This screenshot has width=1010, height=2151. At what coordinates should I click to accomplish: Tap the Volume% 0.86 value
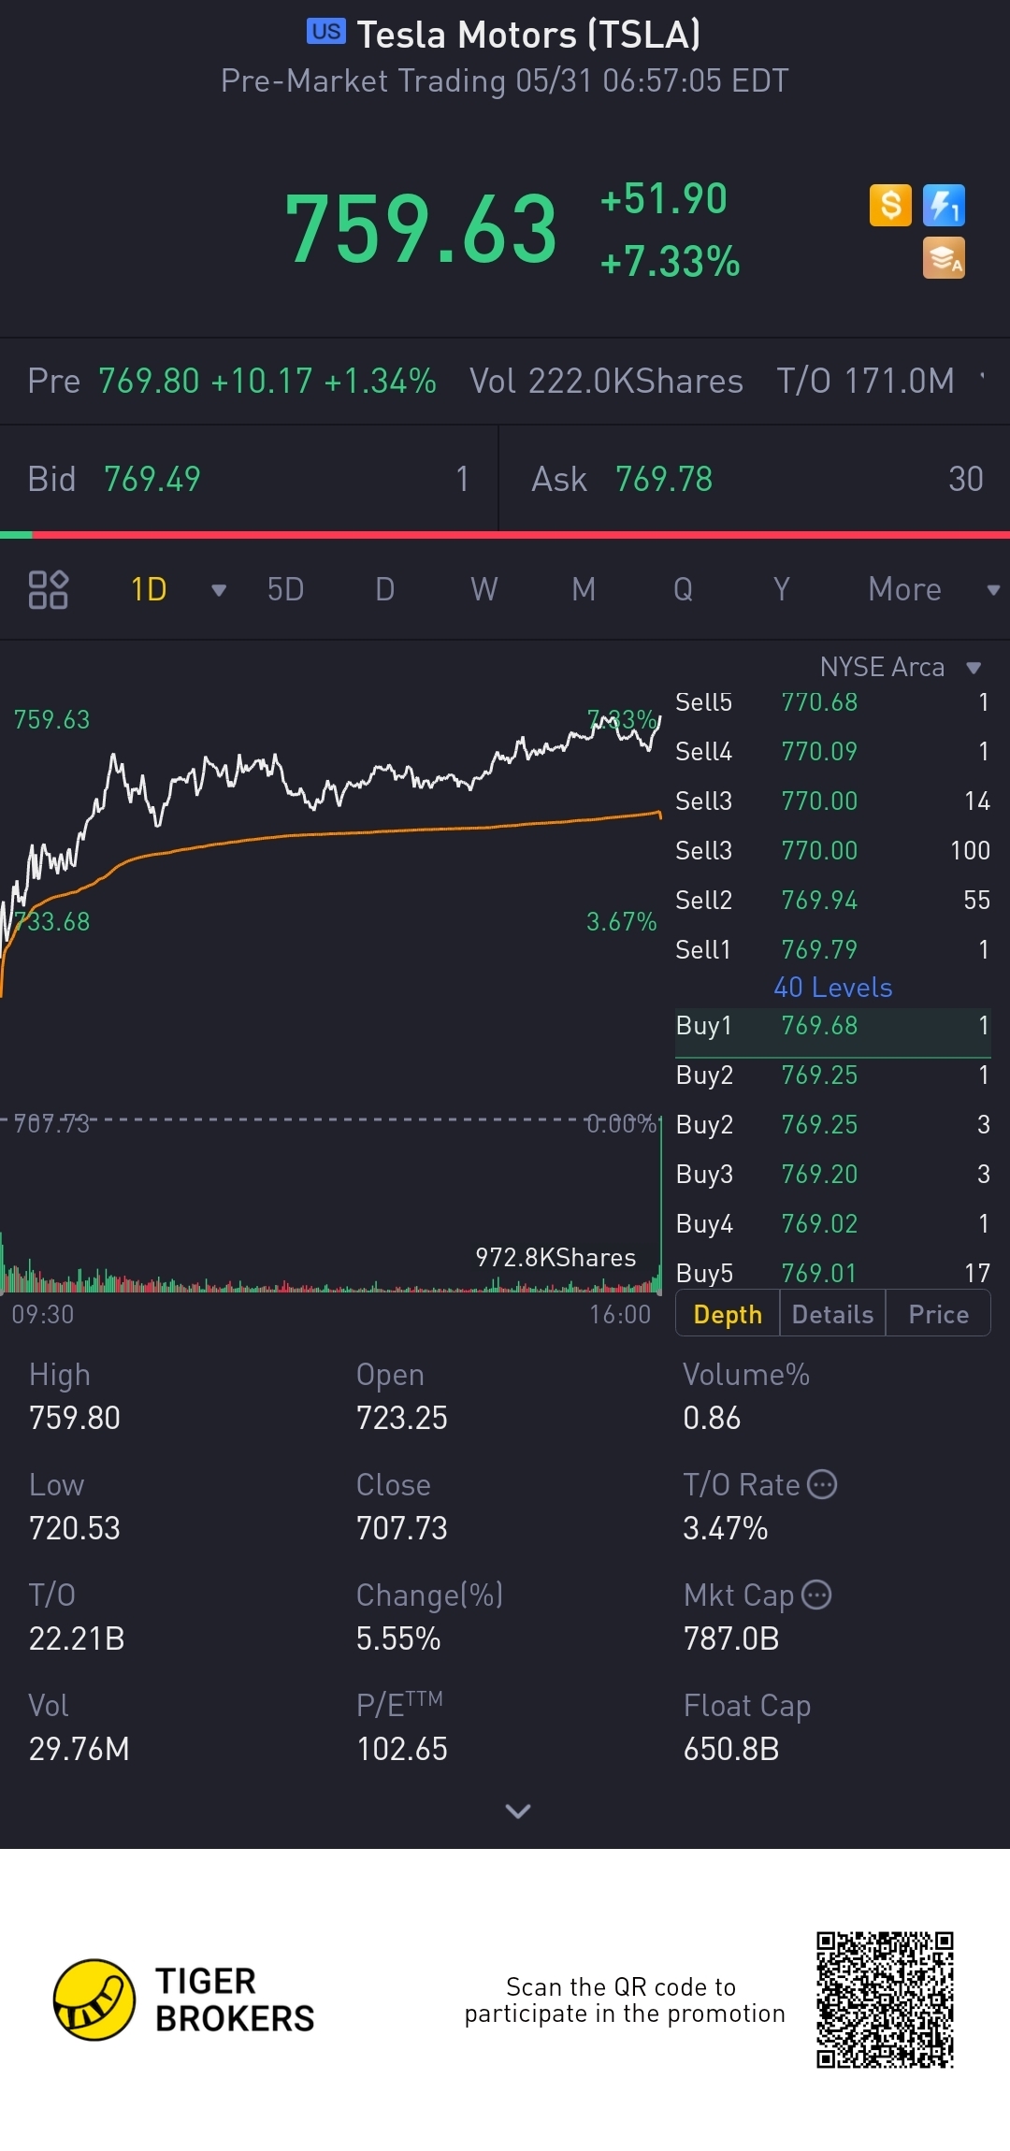click(712, 1418)
